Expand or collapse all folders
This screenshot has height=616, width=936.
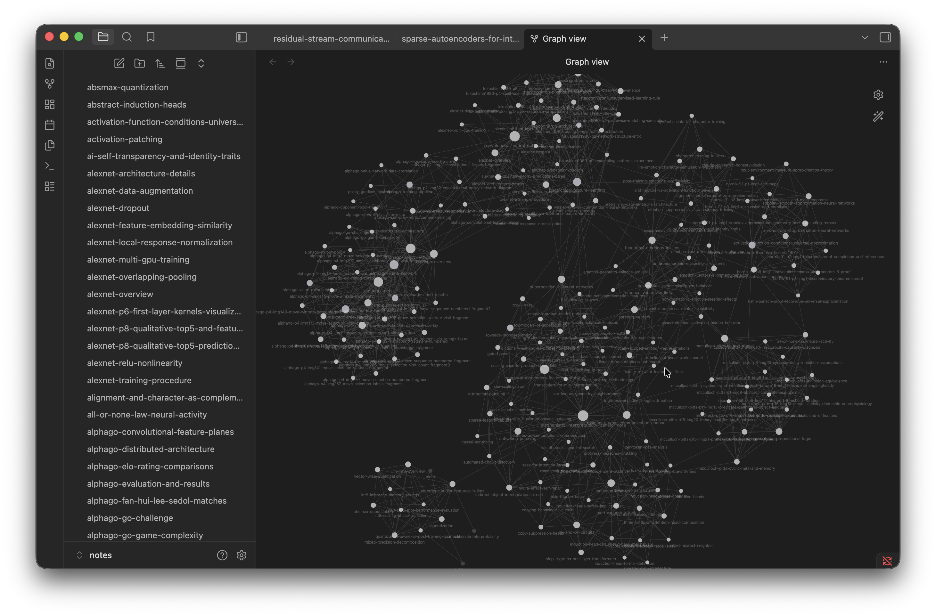[x=201, y=63]
